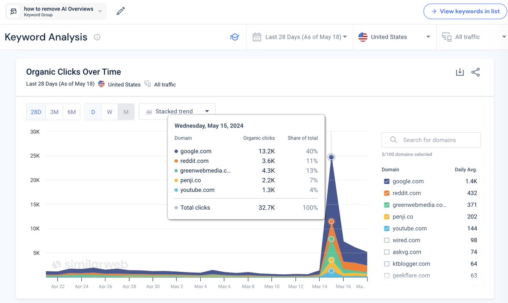Click the US flag in country filter
508x303 pixels.
tap(363, 37)
